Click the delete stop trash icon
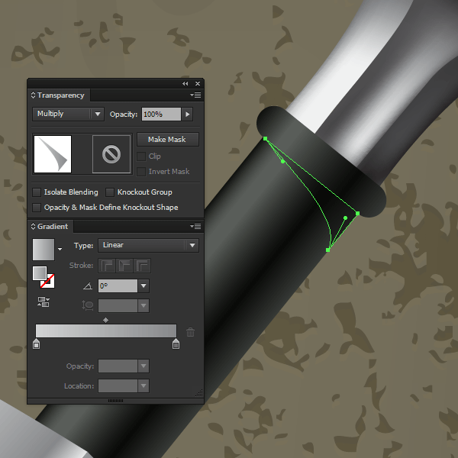 [x=190, y=332]
